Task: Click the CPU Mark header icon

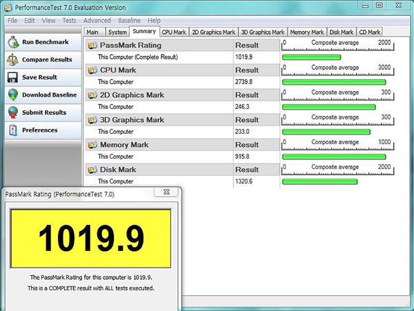Action: pyautogui.click(x=92, y=70)
